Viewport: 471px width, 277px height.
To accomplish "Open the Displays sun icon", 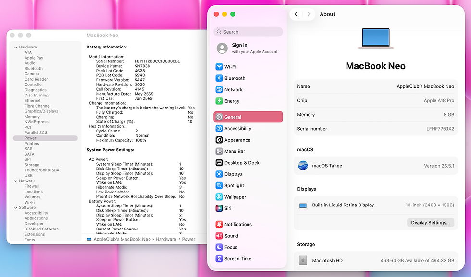I will [x=219, y=174].
